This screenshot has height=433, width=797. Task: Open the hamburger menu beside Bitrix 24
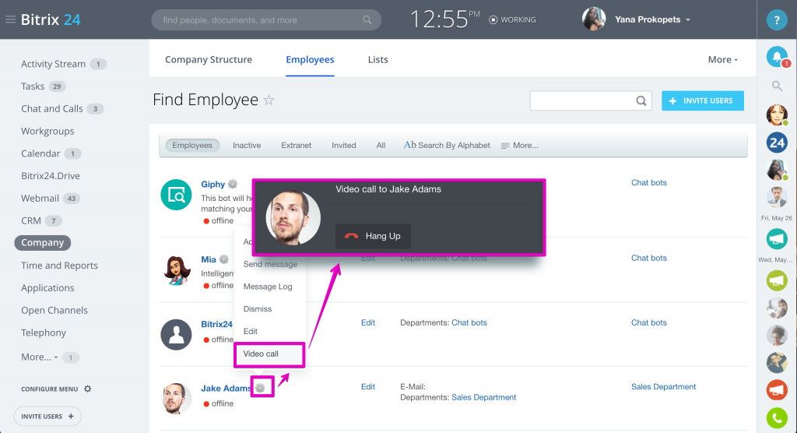pyautogui.click(x=10, y=19)
